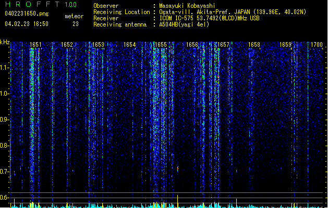Click the 1656 time marker

tap(192, 45)
